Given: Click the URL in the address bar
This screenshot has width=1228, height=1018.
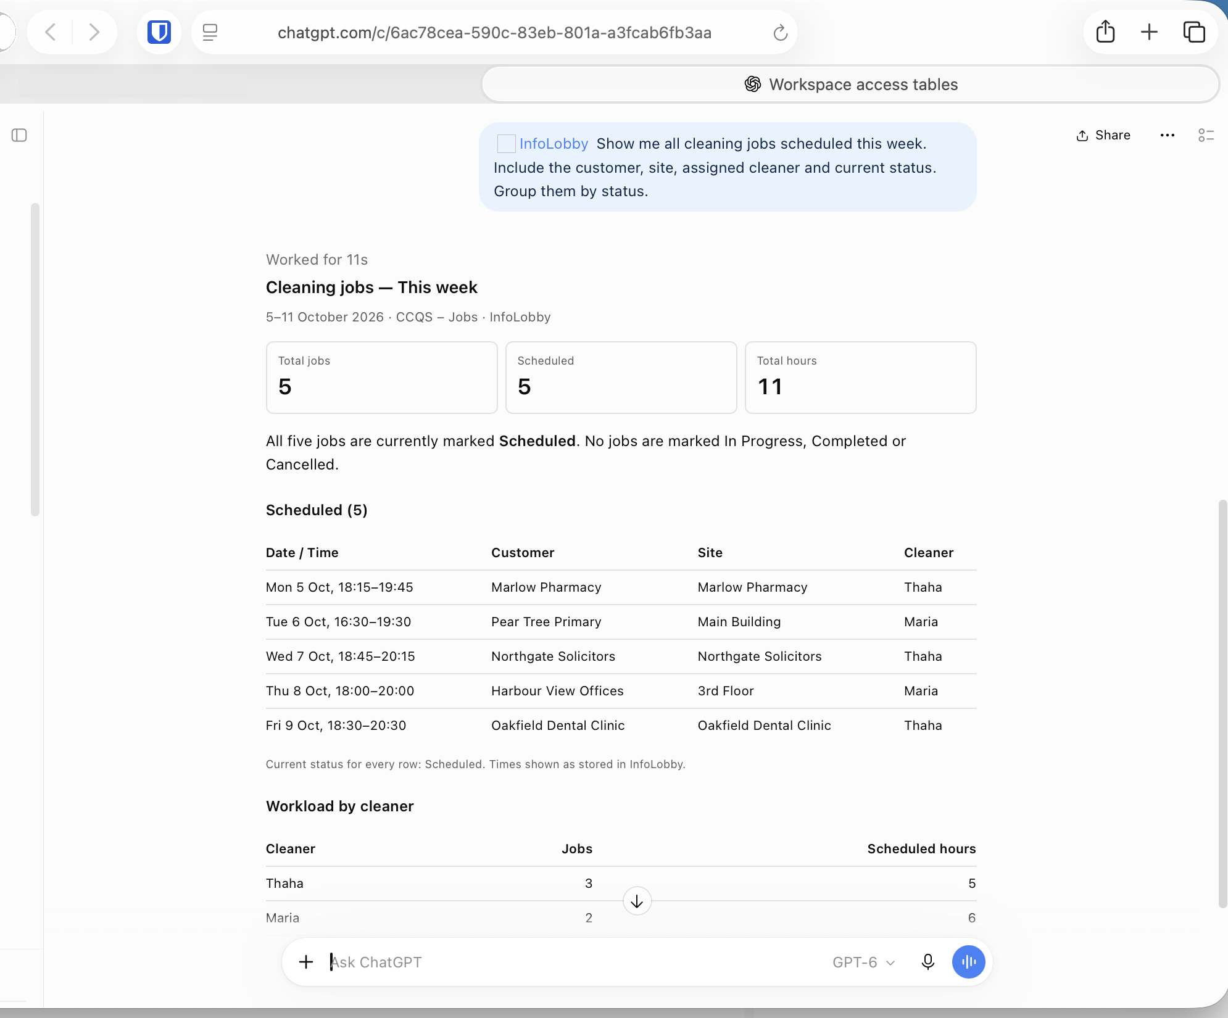Looking at the screenshot, I should tap(494, 33).
